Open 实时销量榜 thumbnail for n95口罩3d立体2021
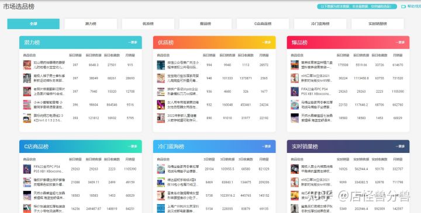Image resolution: width=421 pixels, height=213 pixels. pos(295,182)
